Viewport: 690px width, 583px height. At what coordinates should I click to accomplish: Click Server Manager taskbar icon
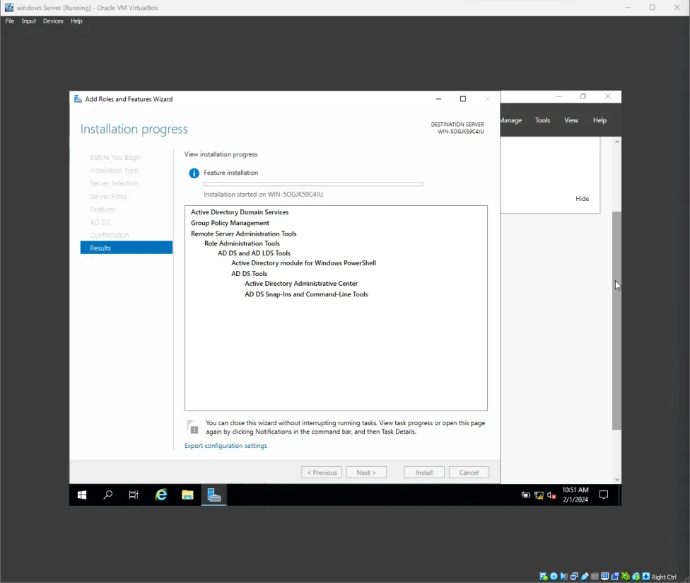point(214,495)
